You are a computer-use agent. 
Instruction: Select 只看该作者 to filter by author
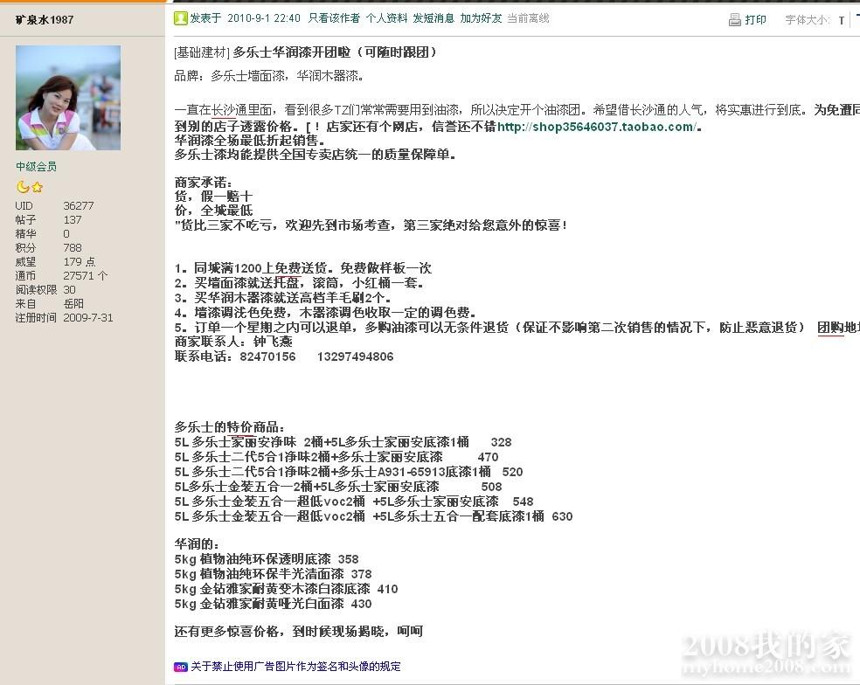334,18
